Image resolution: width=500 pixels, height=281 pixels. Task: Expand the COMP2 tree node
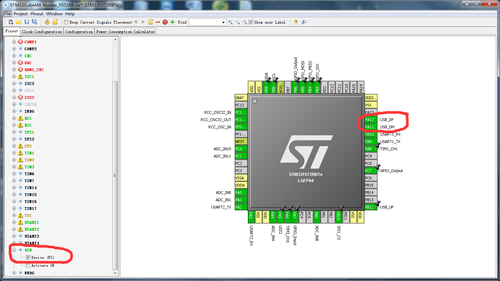(14, 49)
